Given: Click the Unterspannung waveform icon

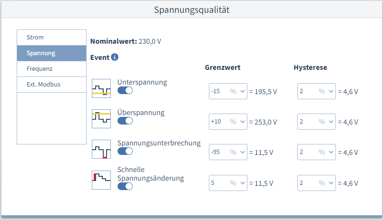Looking at the screenshot, I should click(101, 88).
